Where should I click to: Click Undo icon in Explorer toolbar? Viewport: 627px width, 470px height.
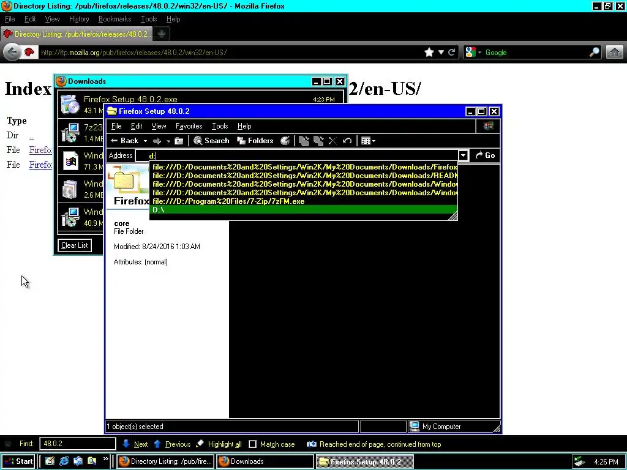pyautogui.click(x=347, y=141)
